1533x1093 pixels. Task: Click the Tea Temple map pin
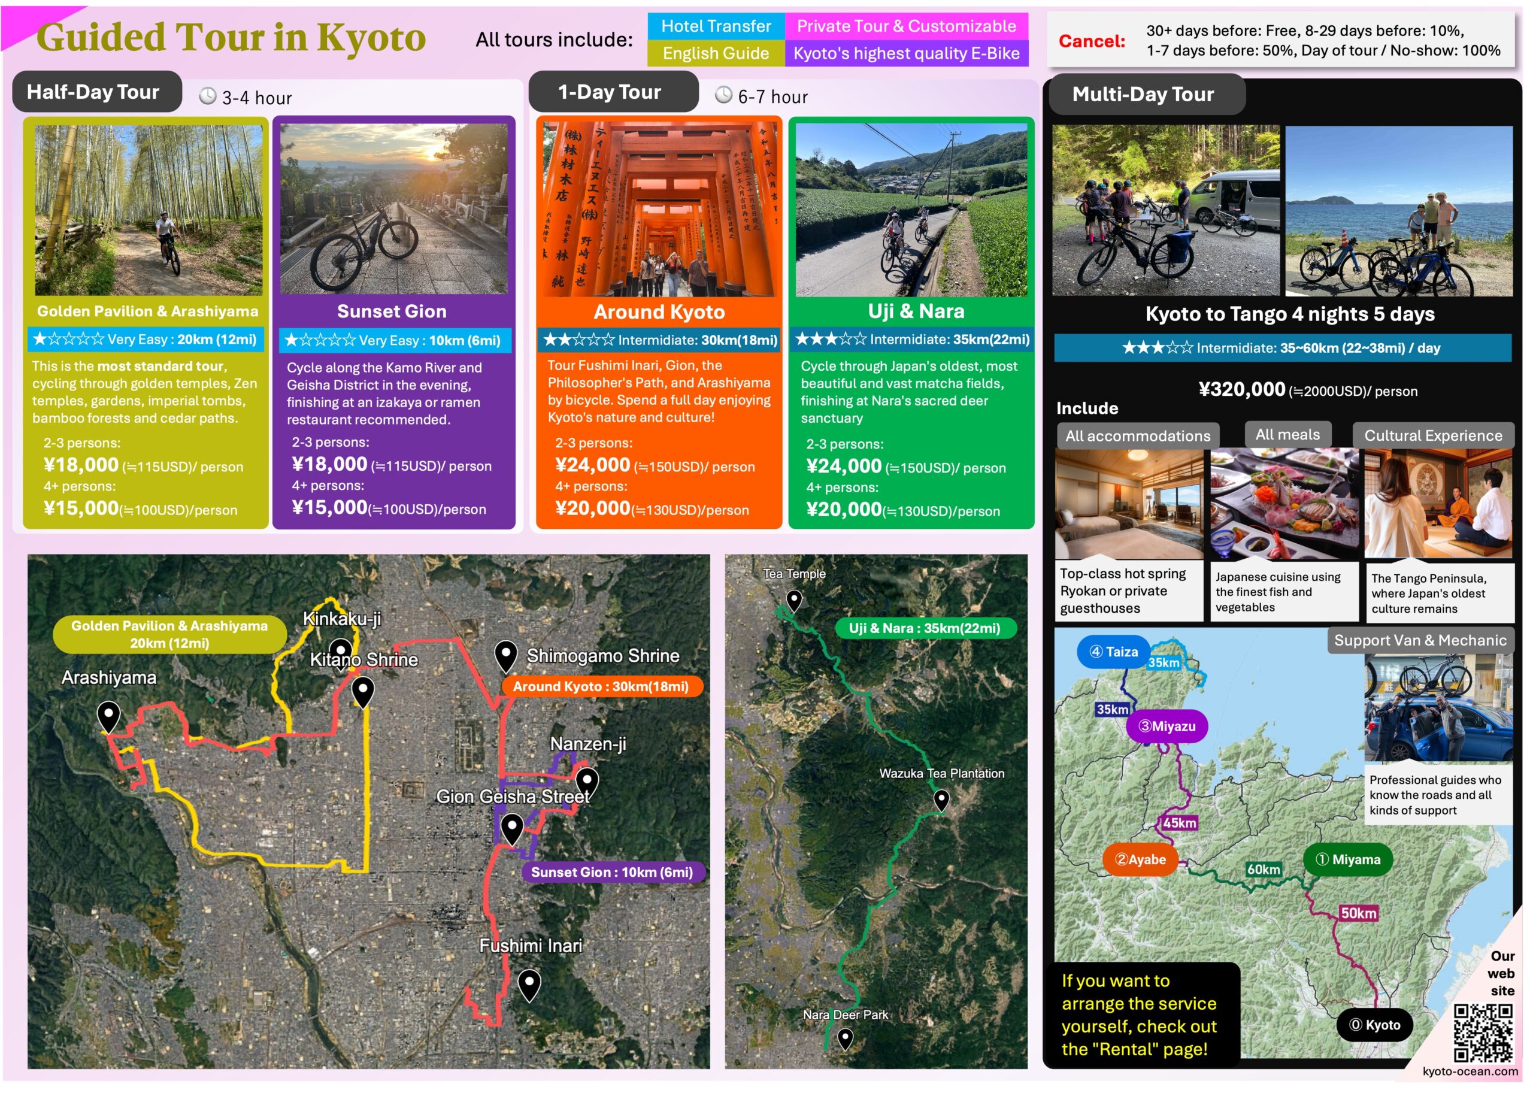(794, 600)
